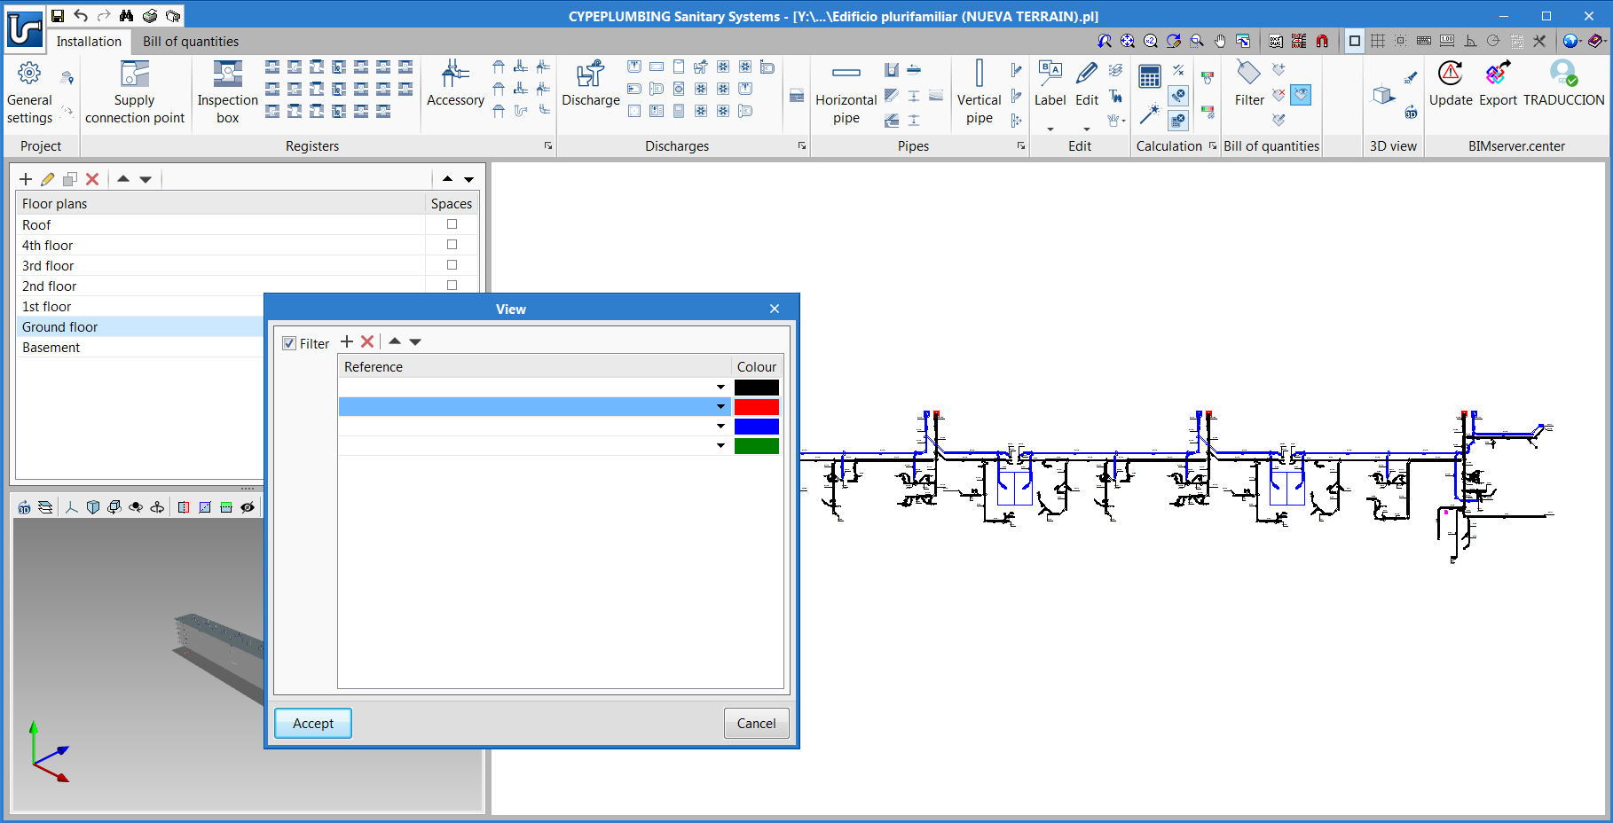Uncheck the Filter checkbox in View dialog
The height and width of the screenshot is (823, 1613).
tap(289, 343)
